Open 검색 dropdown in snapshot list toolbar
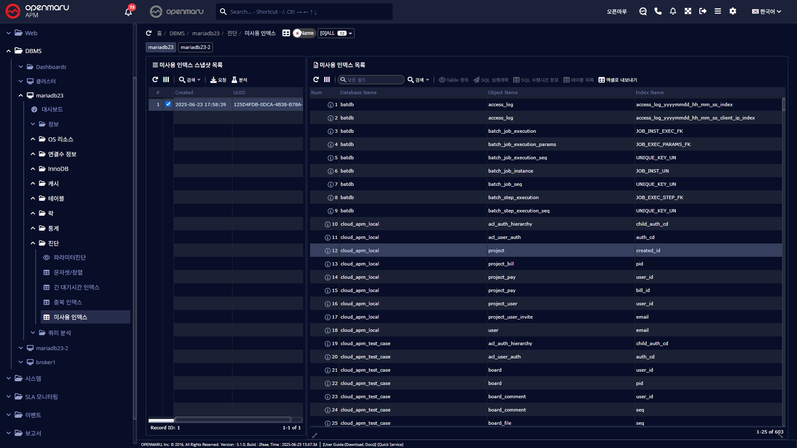Viewport: 797px width, 448px height. click(x=190, y=80)
